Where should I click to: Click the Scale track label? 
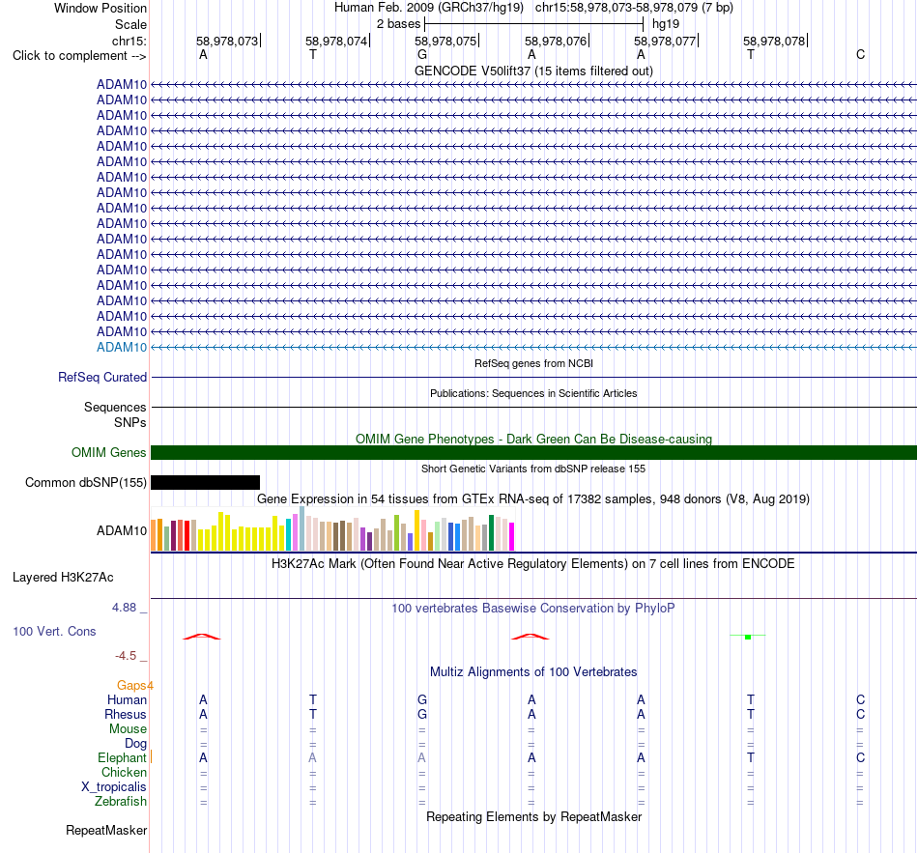click(130, 24)
